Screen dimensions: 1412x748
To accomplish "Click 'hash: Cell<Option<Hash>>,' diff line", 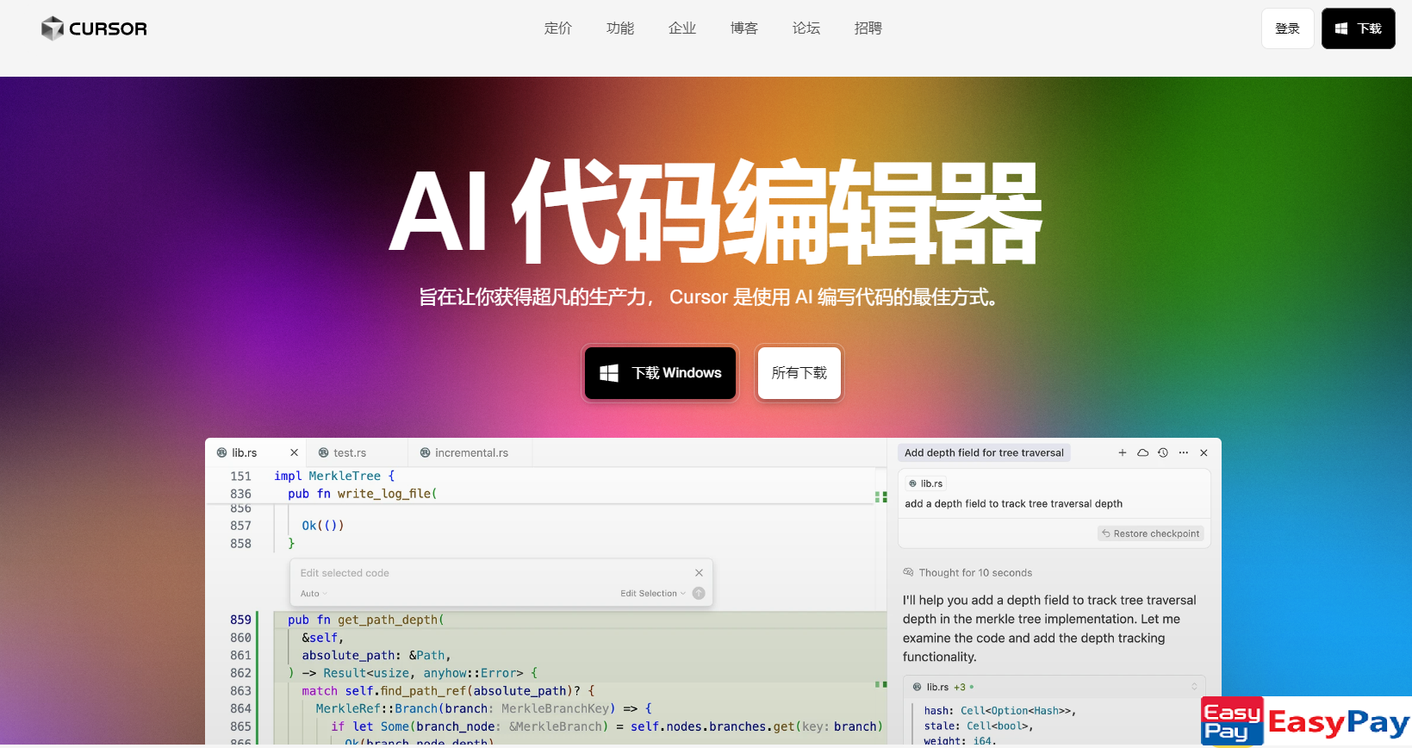I will tap(999, 711).
